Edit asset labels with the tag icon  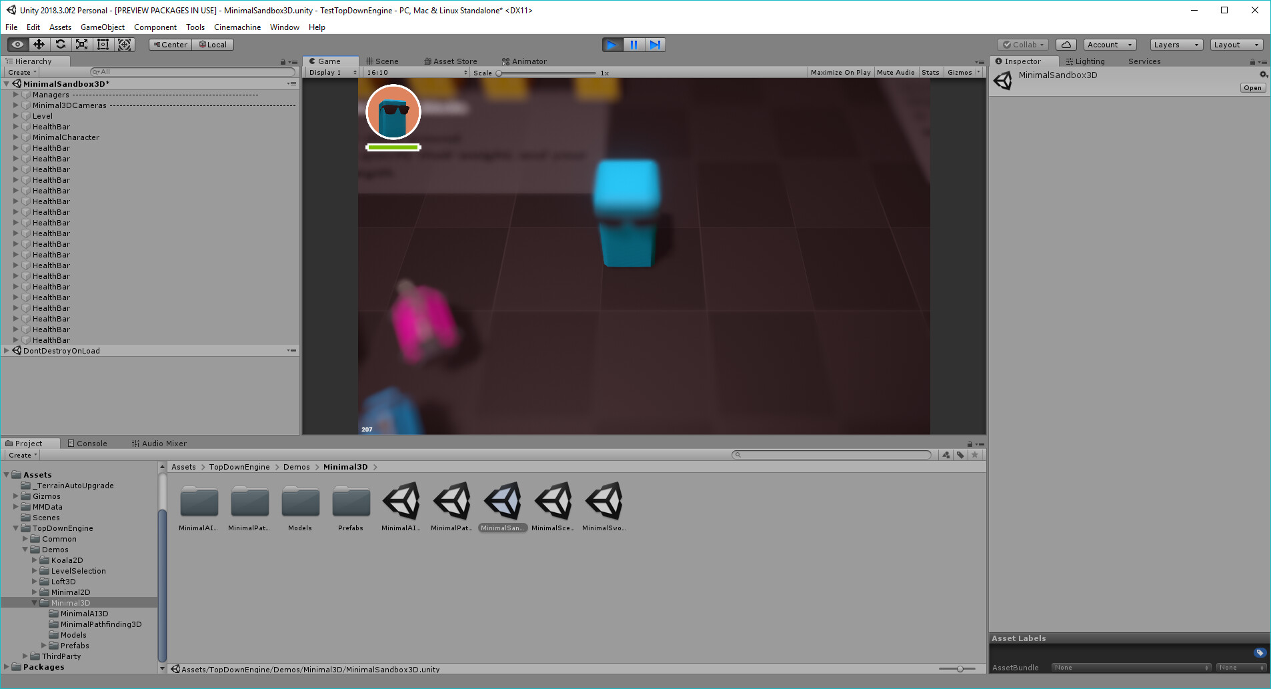tap(1260, 653)
